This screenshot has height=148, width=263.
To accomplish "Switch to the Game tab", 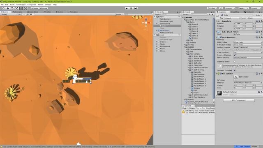I will click(x=59, y=12).
